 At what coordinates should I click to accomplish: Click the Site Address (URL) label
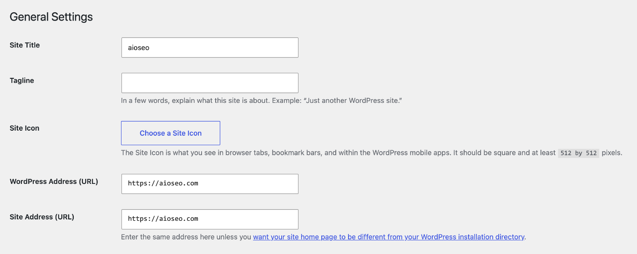click(x=42, y=217)
